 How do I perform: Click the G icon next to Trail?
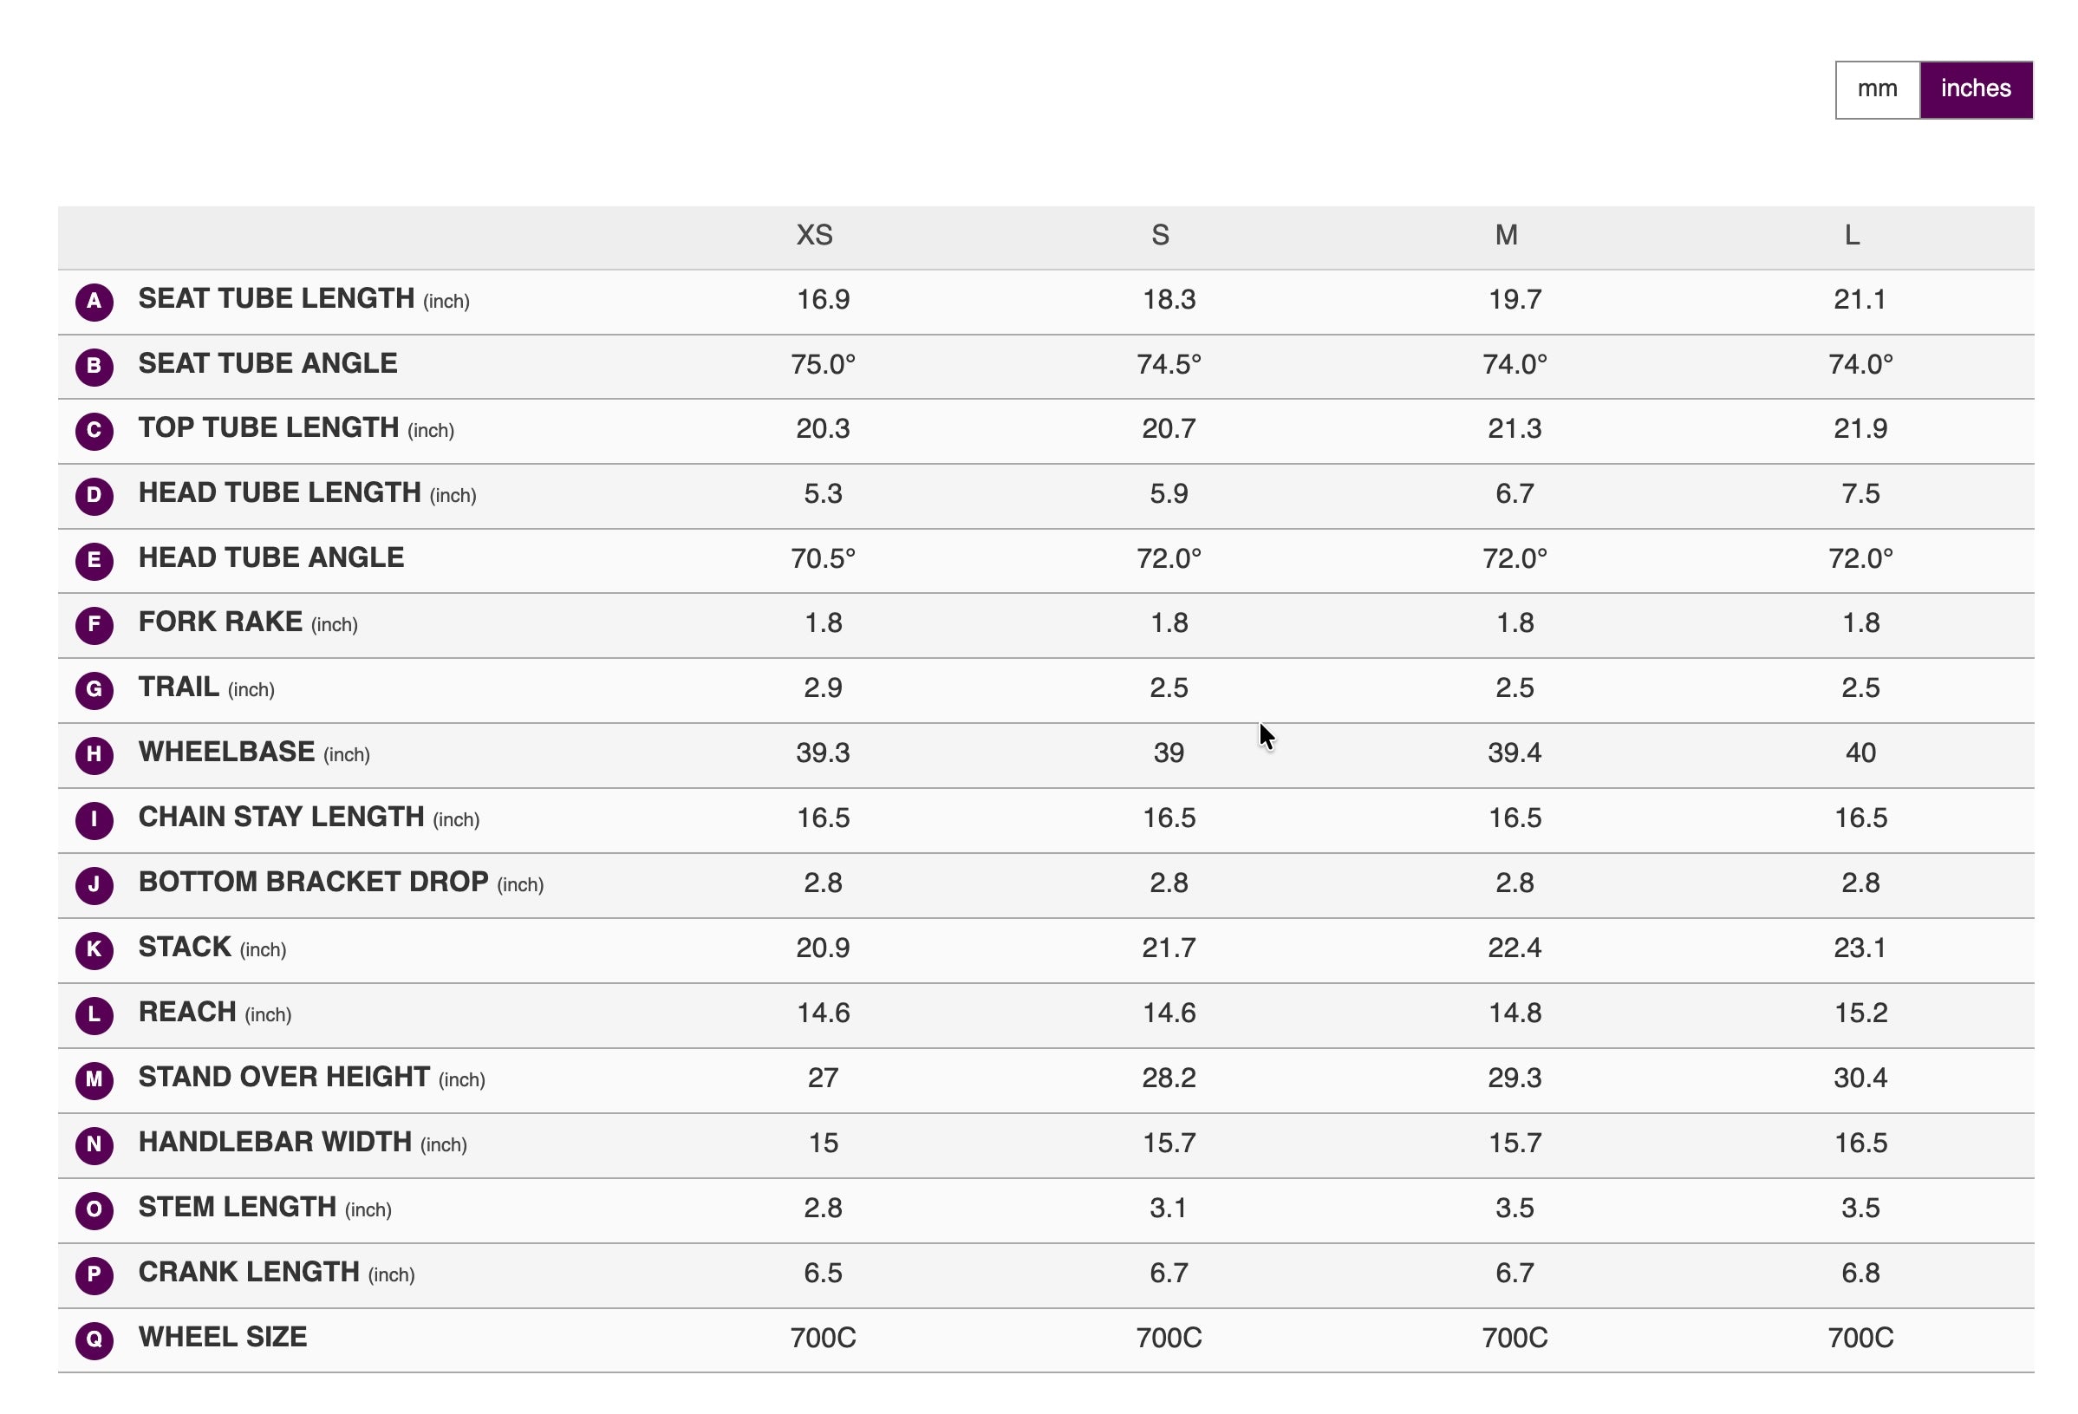coord(94,690)
